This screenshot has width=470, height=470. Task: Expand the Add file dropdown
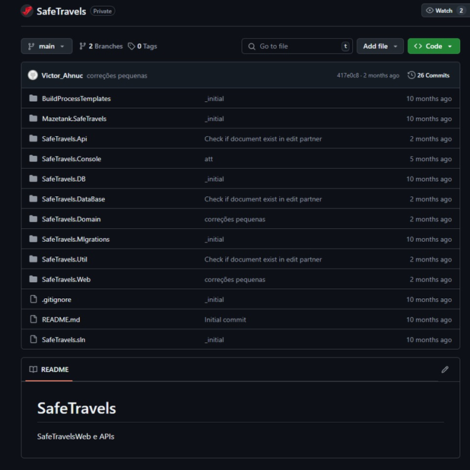(379, 46)
